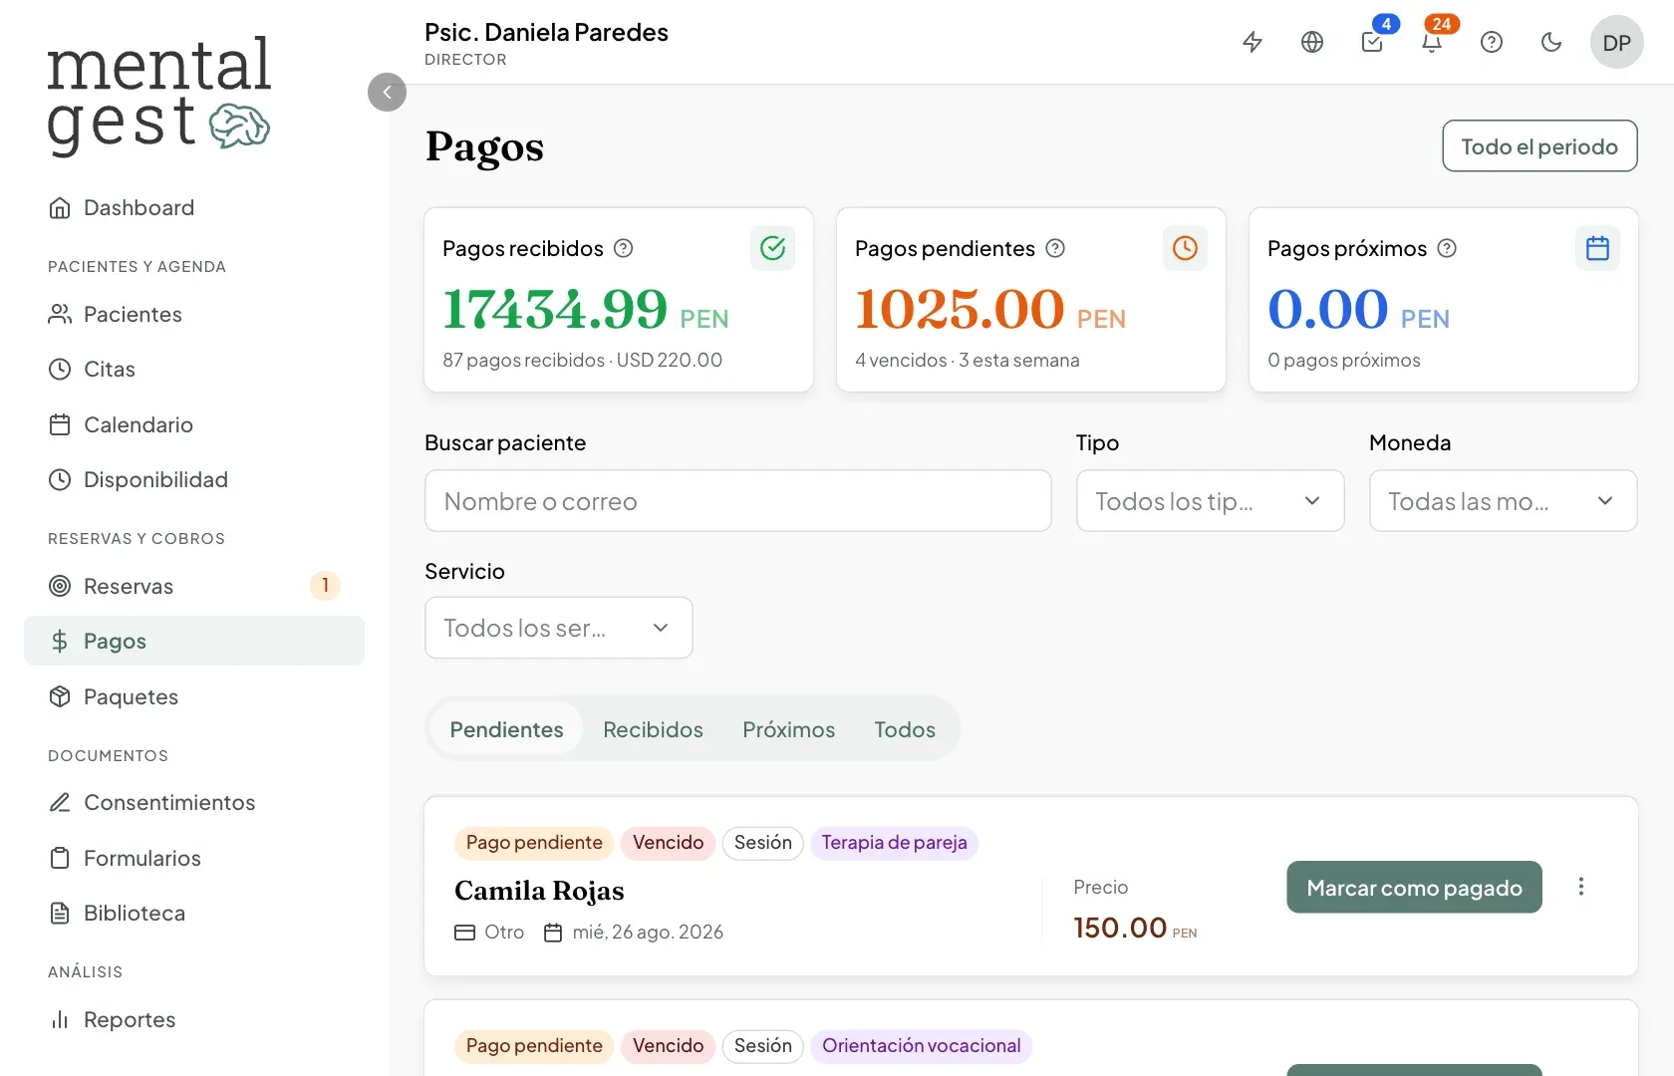Open Pacientes in the sidebar
This screenshot has height=1076, width=1674.
click(194, 314)
